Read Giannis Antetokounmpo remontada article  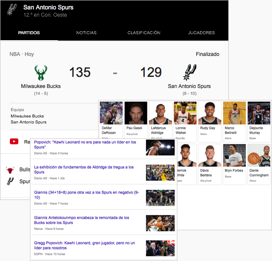pyautogui.click(x=81, y=220)
